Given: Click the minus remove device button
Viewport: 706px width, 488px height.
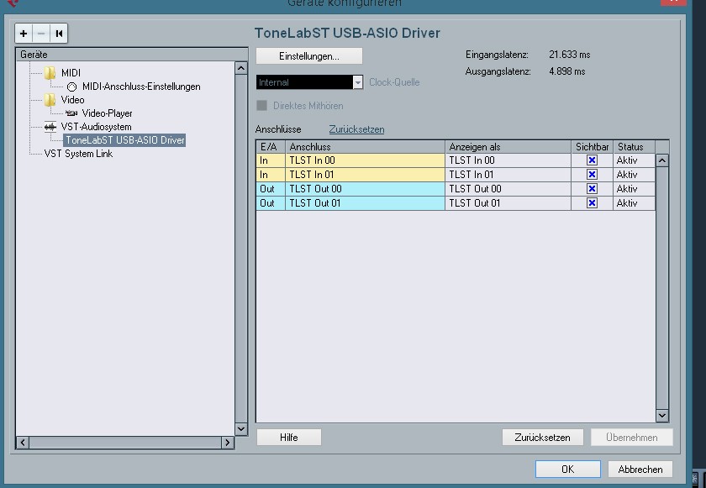Looking at the screenshot, I should tap(41, 34).
